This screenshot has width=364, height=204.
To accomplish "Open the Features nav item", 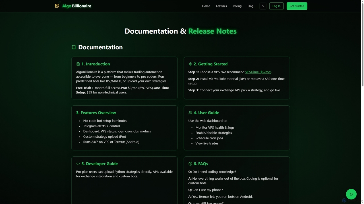I will click(221, 6).
